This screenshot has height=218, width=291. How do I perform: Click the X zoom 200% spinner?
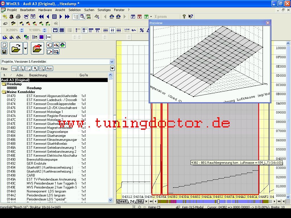pyautogui.click(x=22, y=30)
